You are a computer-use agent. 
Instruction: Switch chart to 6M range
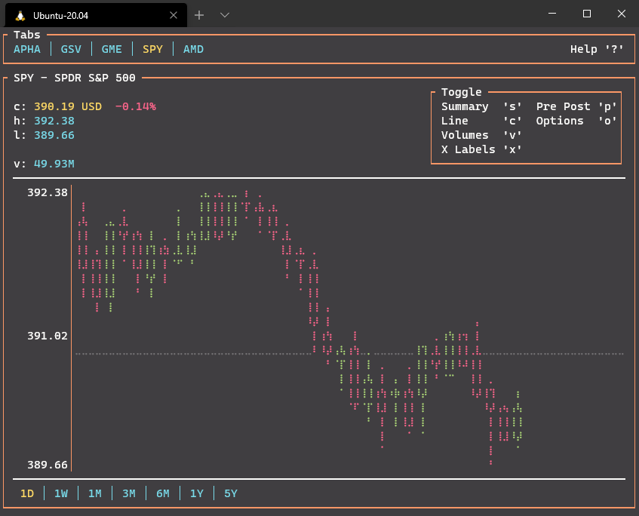(163, 493)
